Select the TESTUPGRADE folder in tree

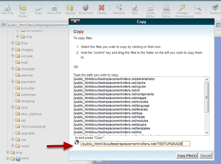tap(31, 127)
